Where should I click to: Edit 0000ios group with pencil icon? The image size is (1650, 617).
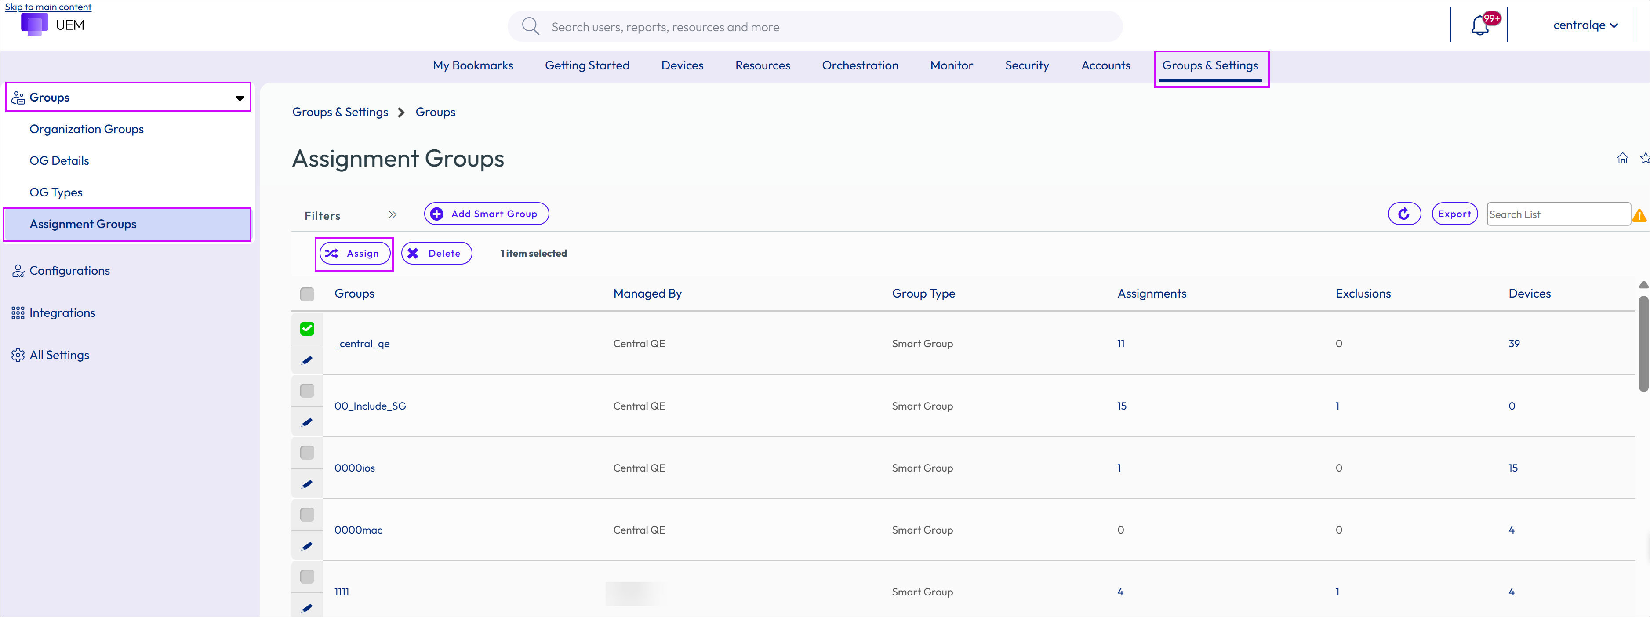pos(307,484)
